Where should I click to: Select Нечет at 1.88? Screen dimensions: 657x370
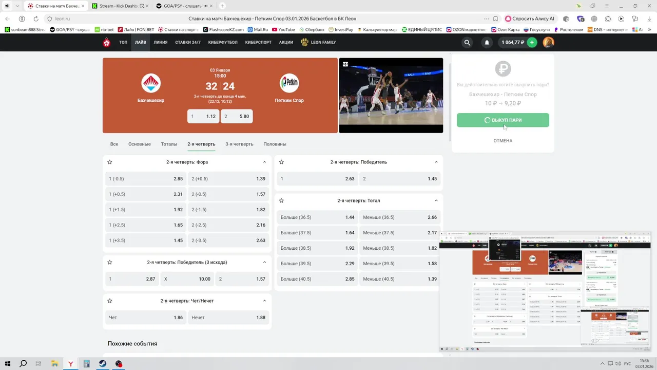pyautogui.click(x=228, y=318)
